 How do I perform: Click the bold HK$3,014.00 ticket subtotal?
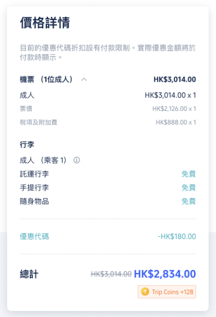click(174, 80)
